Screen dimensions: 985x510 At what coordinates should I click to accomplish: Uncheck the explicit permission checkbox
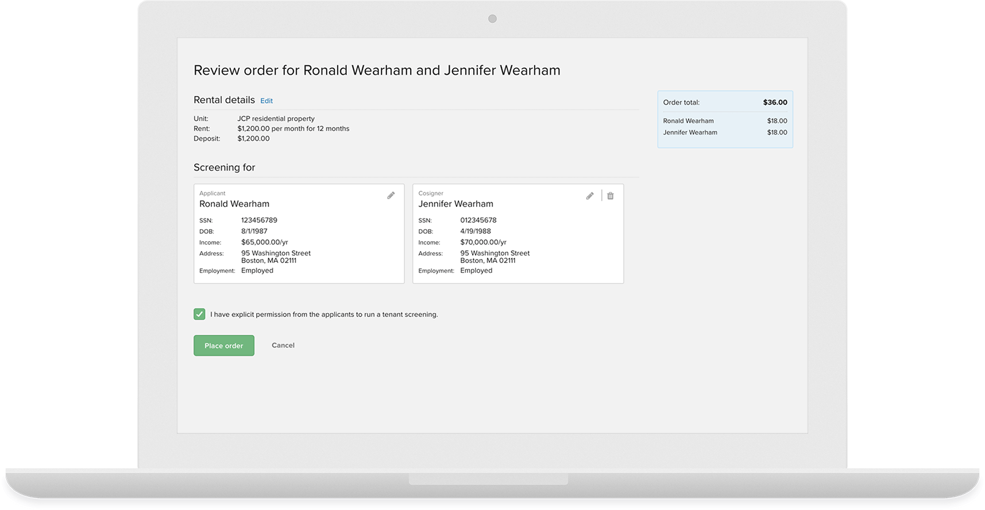[199, 314]
